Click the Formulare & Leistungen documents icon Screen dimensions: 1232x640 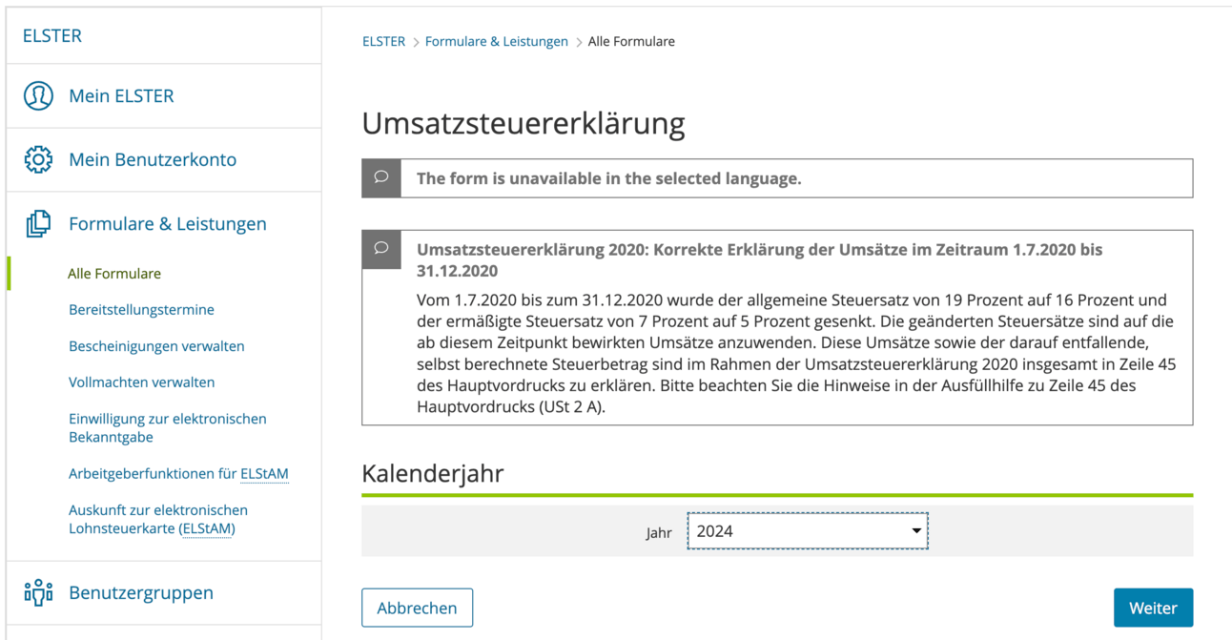click(x=38, y=224)
